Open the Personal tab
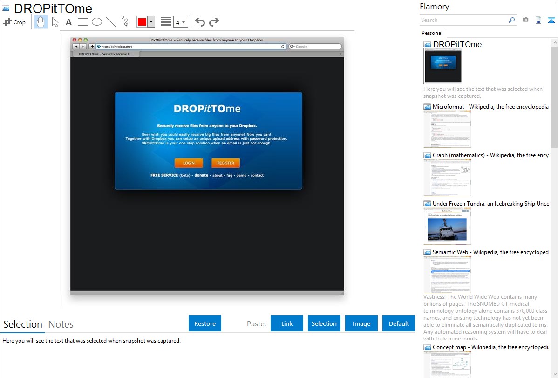 click(x=432, y=33)
